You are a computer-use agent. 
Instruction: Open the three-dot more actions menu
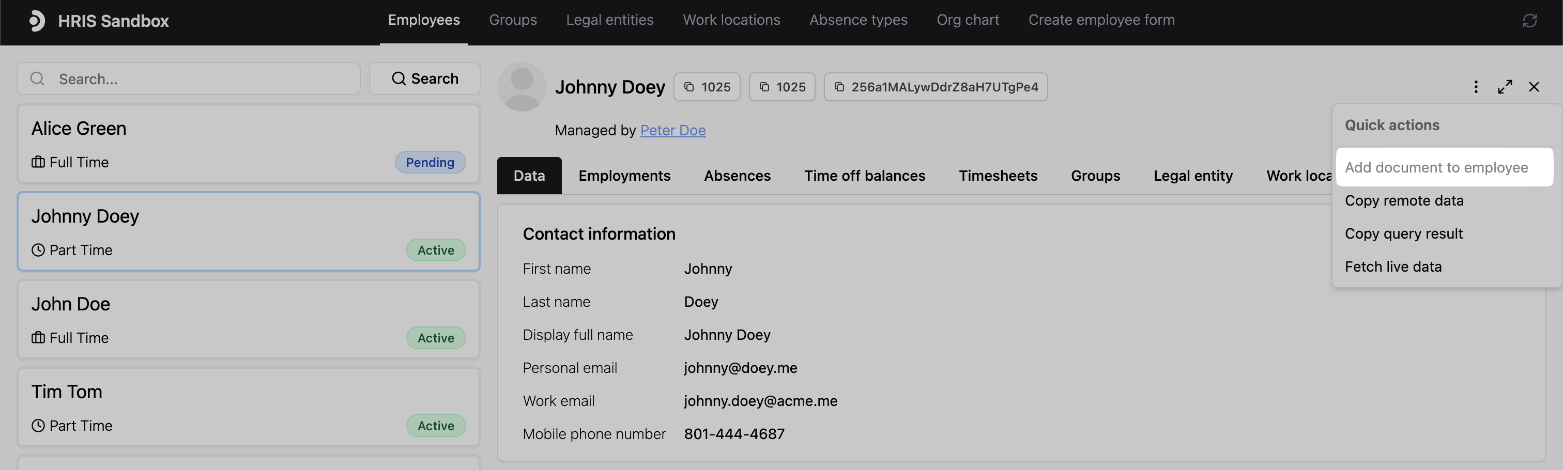pos(1476,87)
